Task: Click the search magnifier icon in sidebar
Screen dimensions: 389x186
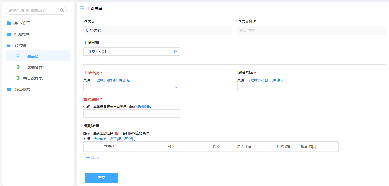Action: [x=62, y=10]
